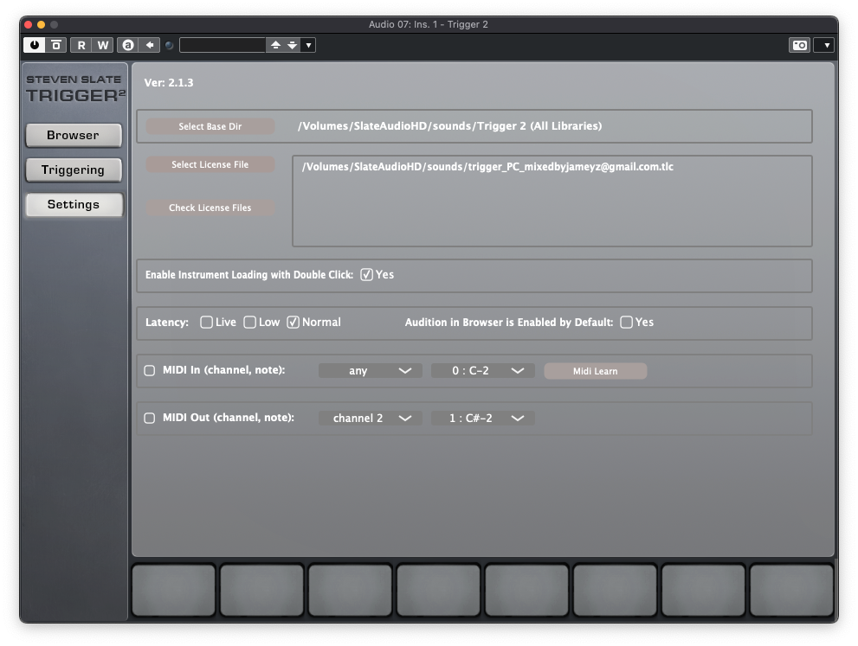
Task: Toggle the plugin power activate button
Action: 35,45
